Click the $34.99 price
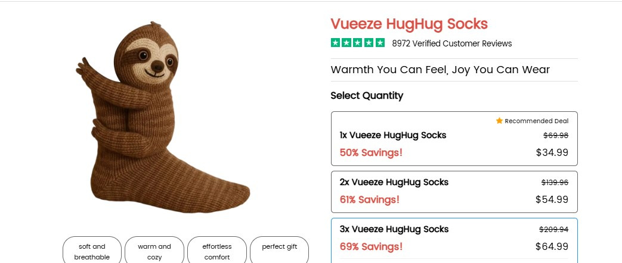This screenshot has height=263, width=622. click(552, 152)
